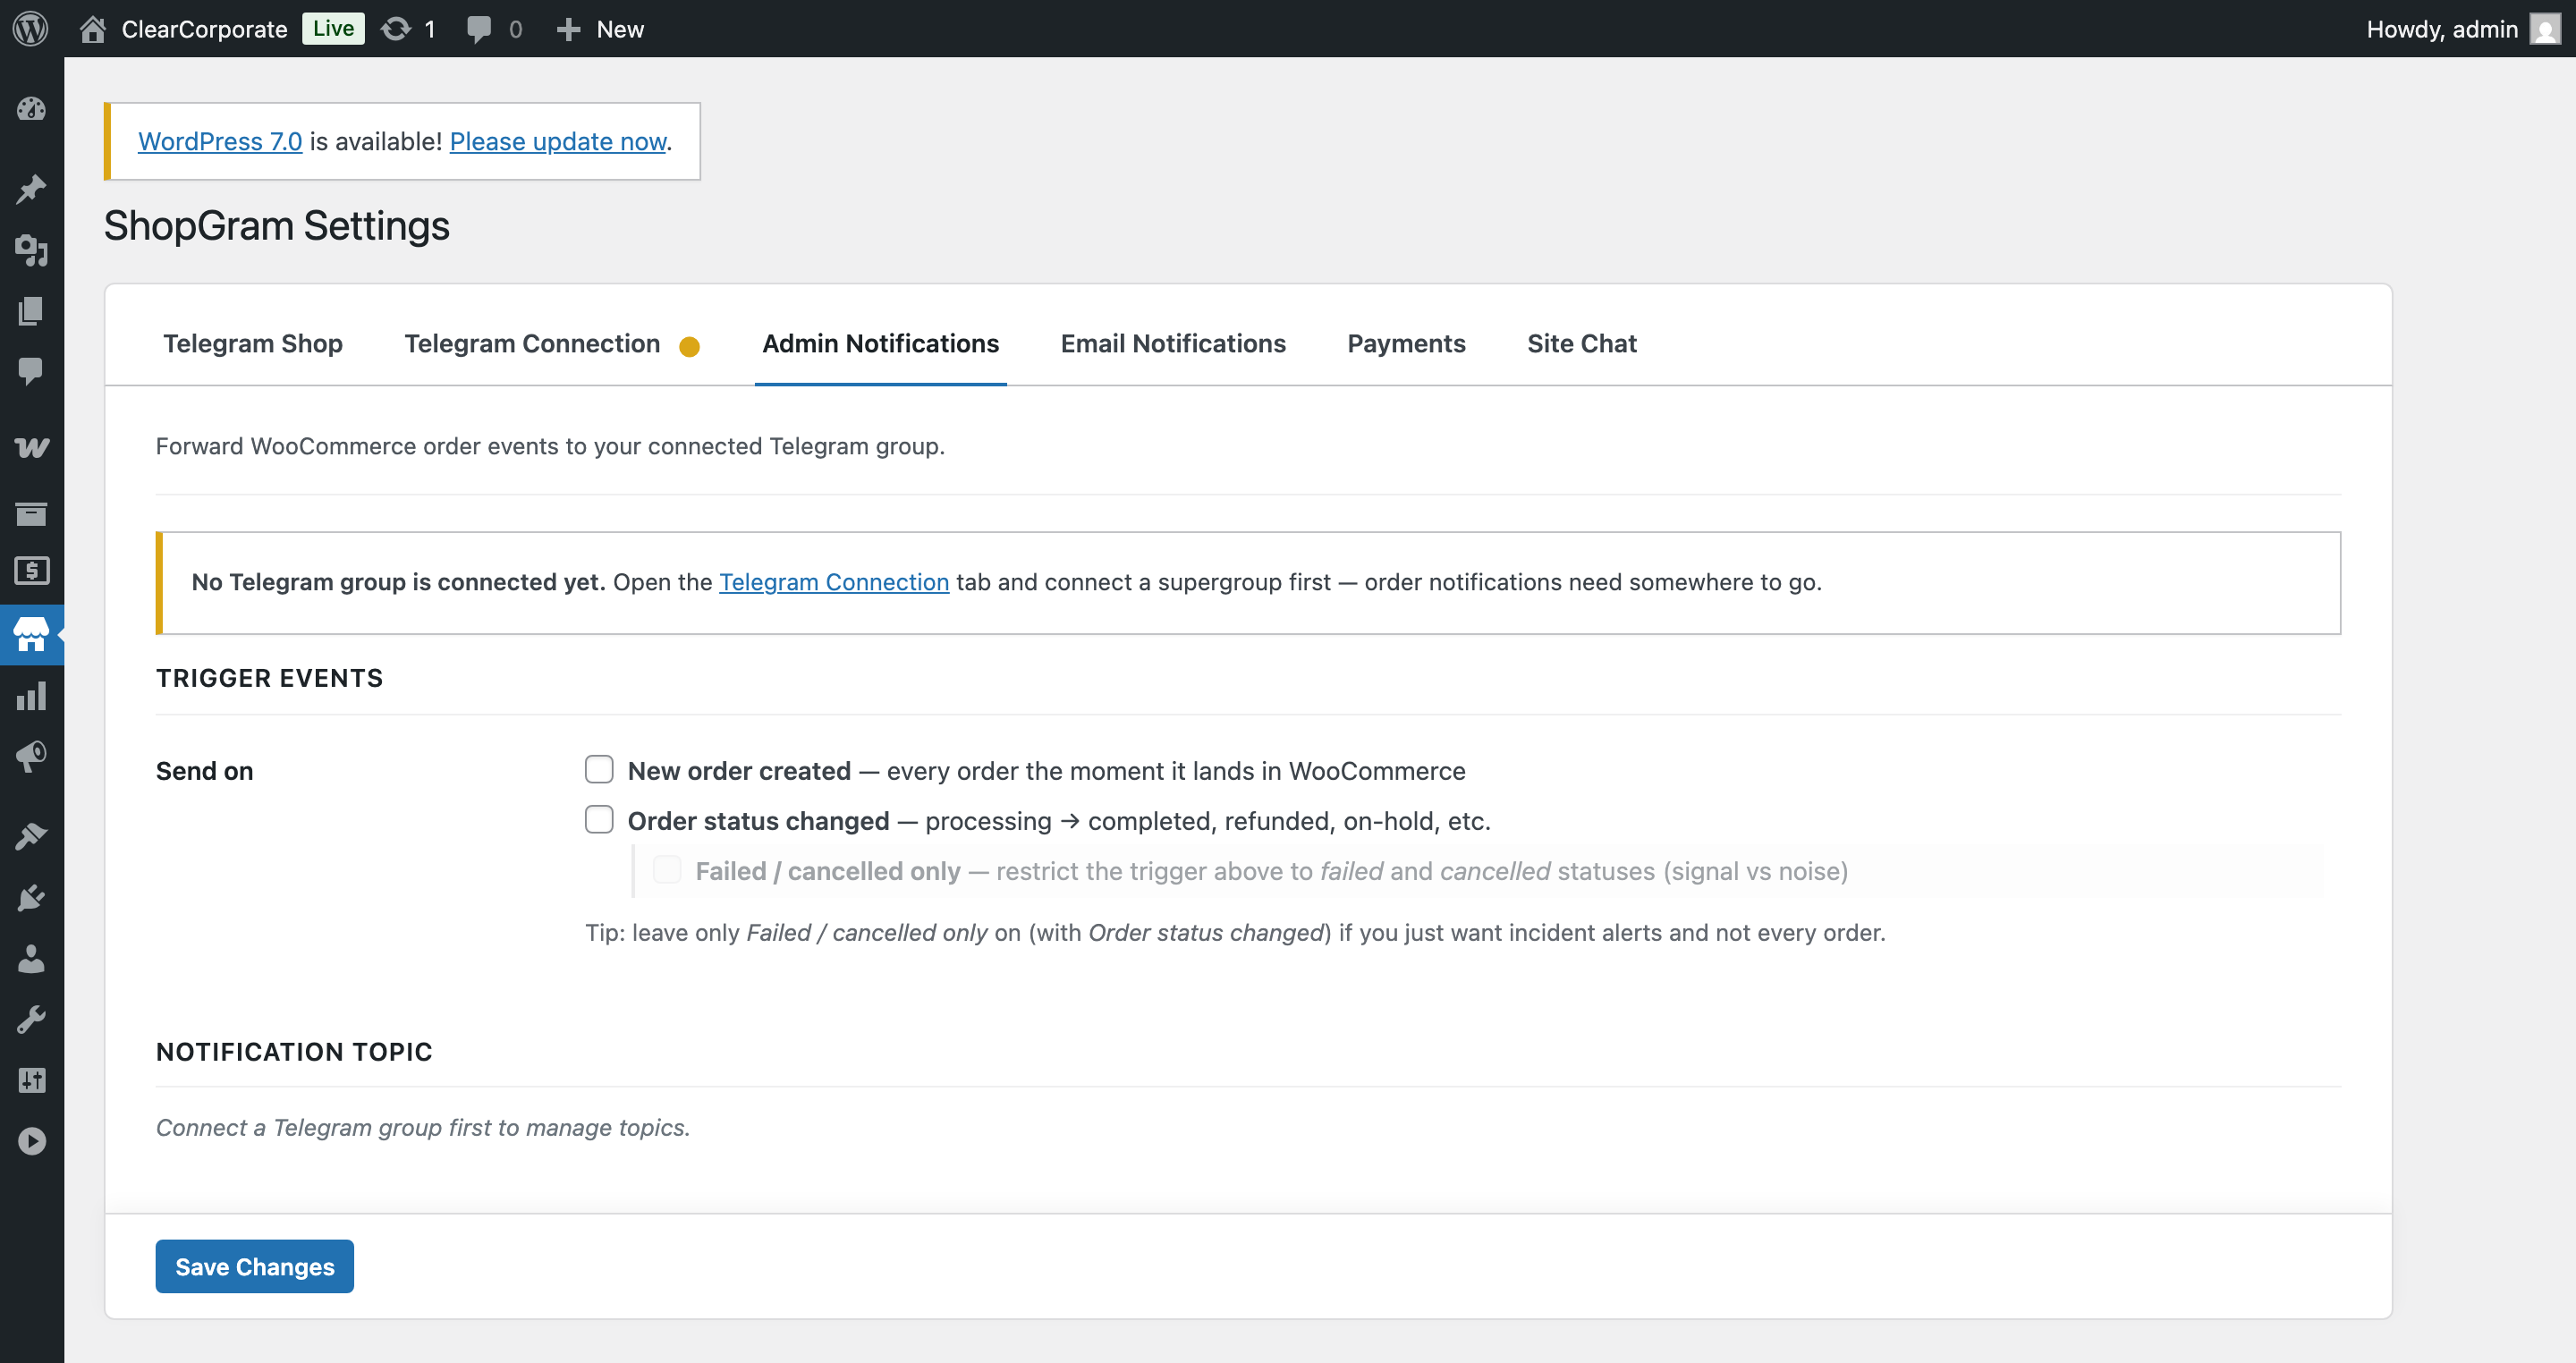Click the ShopGram Settings page heading

pos(277,226)
